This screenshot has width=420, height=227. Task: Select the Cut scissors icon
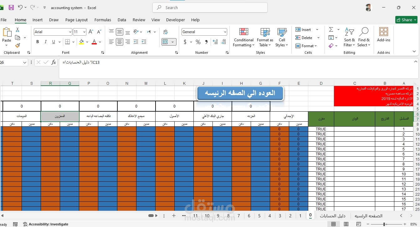(18, 30)
